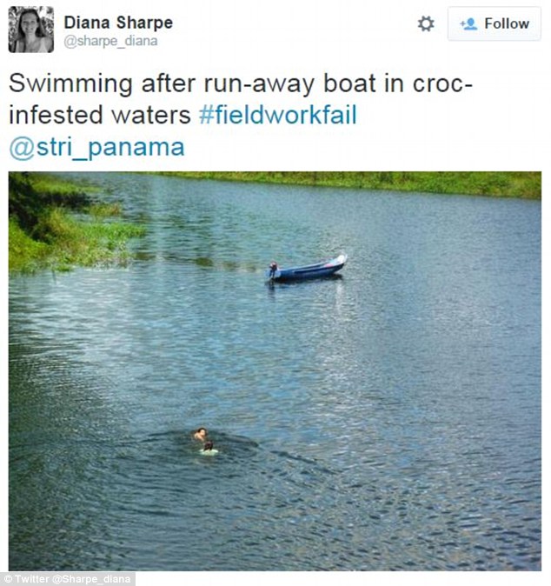Click the add-person icon on Follow
Viewport: 551px width, 586px height.
[x=468, y=24]
